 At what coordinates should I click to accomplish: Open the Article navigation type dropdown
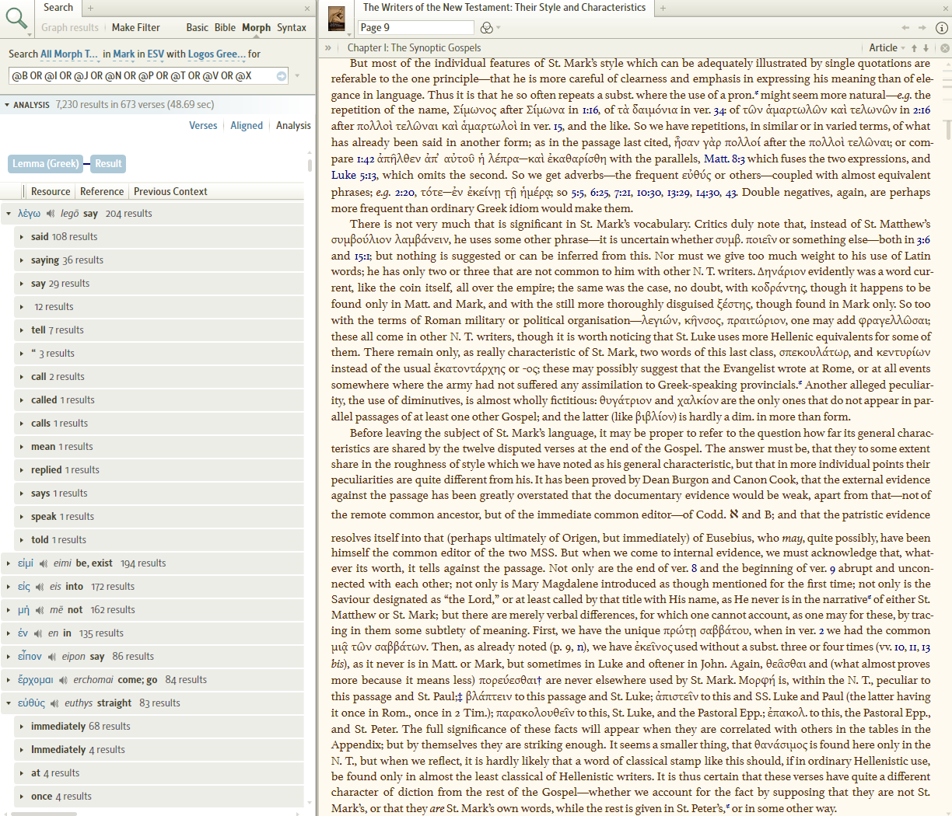[x=887, y=48]
